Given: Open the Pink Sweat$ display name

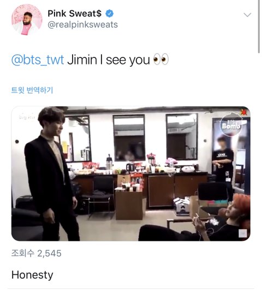Looking at the screenshot, I should click(75, 14).
